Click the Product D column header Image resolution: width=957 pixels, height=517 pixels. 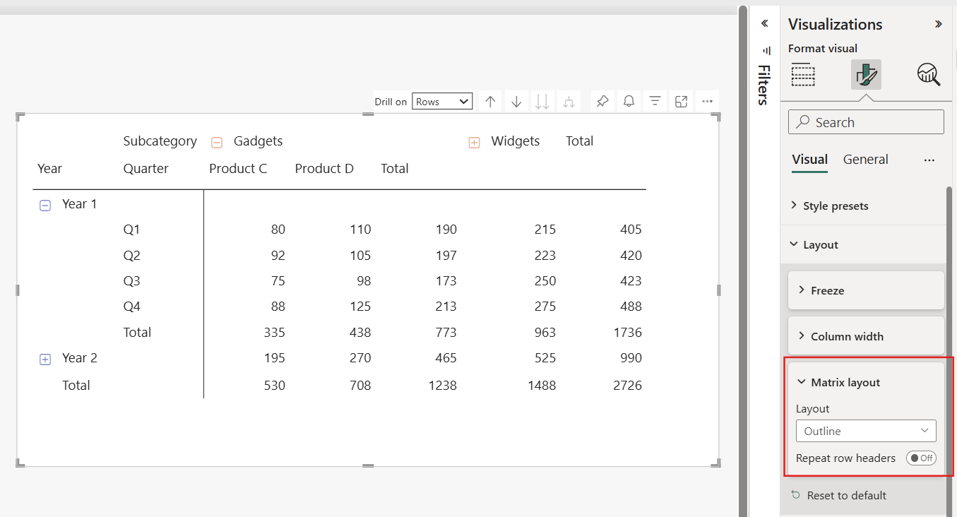(x=324, y=169)
